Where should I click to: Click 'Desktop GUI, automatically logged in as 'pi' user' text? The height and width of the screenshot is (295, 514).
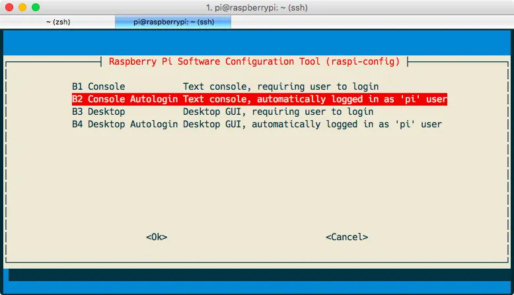(312, 125)
